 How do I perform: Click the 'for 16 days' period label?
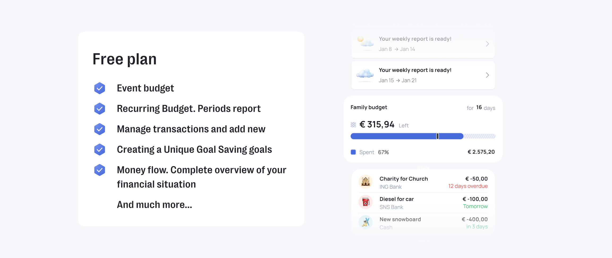pyautogui.click(x=481, y=108)
